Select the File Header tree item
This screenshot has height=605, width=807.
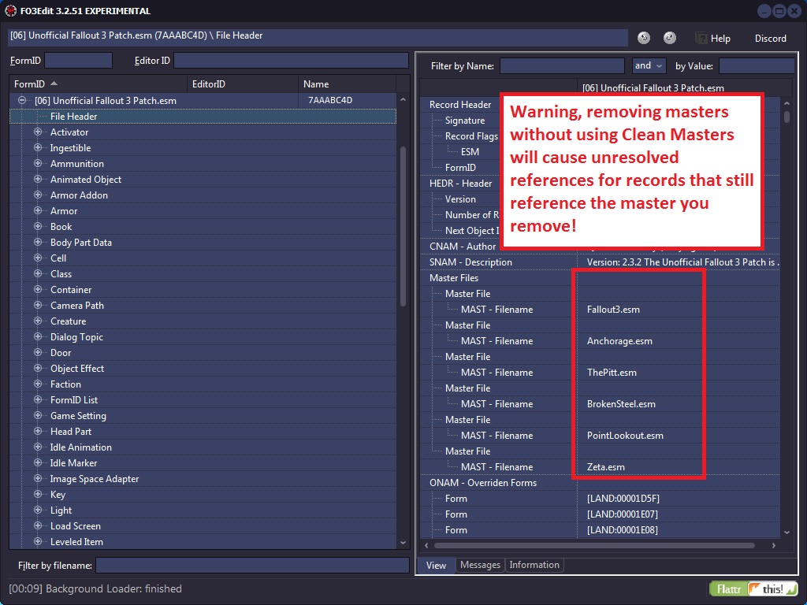[203, 117]
